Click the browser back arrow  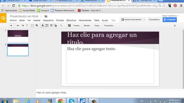[3, 6]
